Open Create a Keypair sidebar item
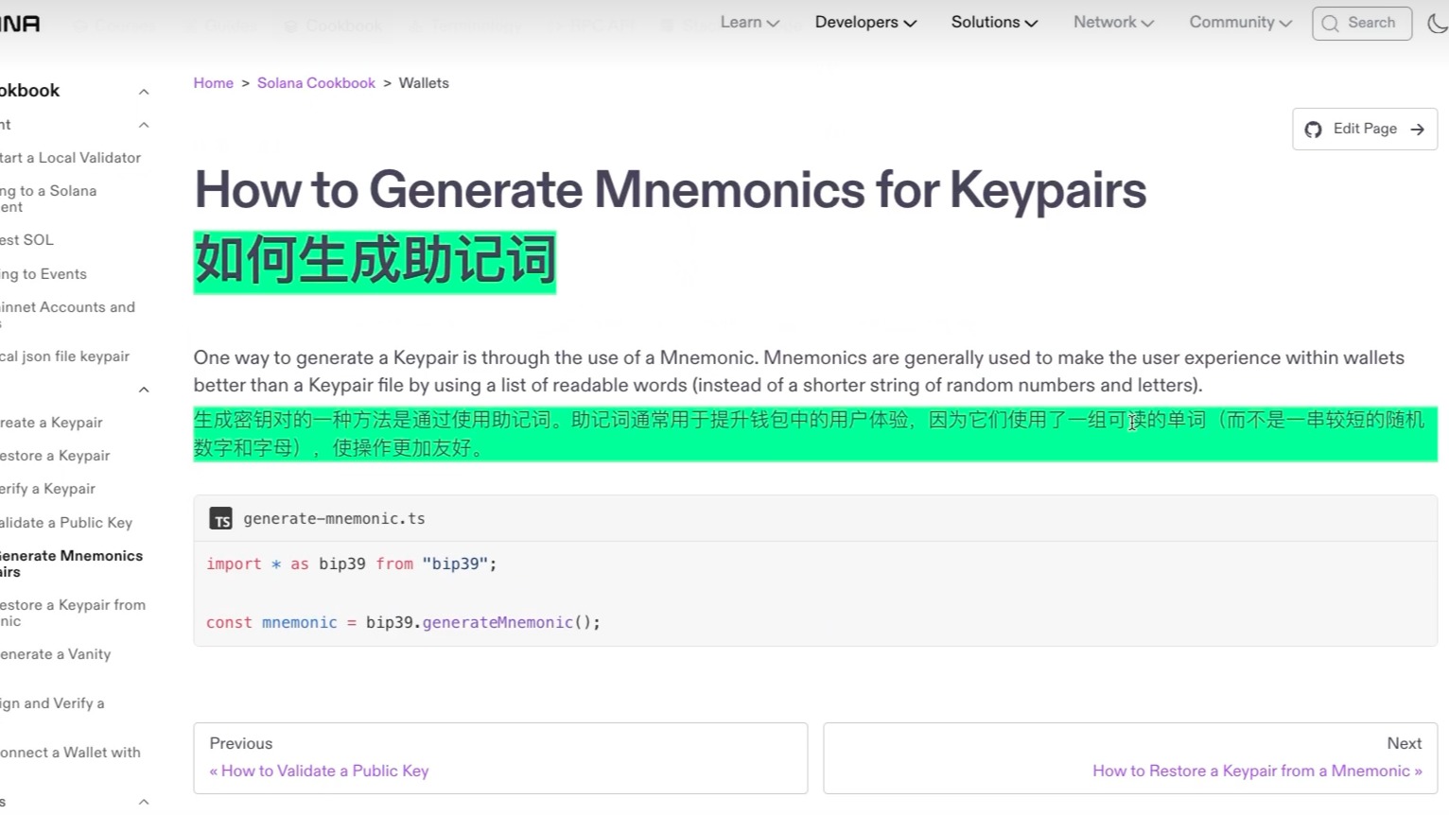Image resolution: width=1449 pixels, height=815 pixels. point(52,423)
